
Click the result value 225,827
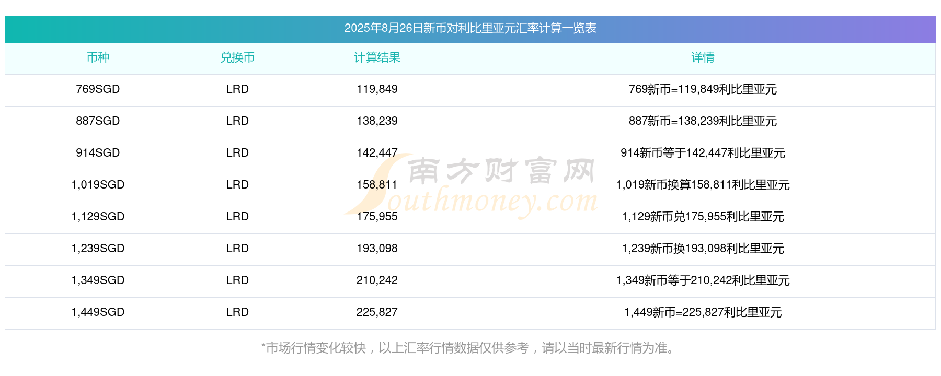click(377, 312)
